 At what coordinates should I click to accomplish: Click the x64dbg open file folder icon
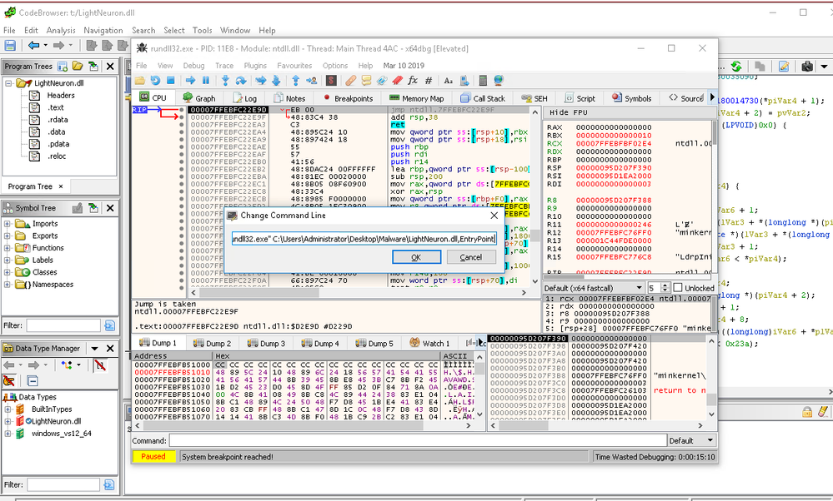pyautogui.click(x=139, y=81)
